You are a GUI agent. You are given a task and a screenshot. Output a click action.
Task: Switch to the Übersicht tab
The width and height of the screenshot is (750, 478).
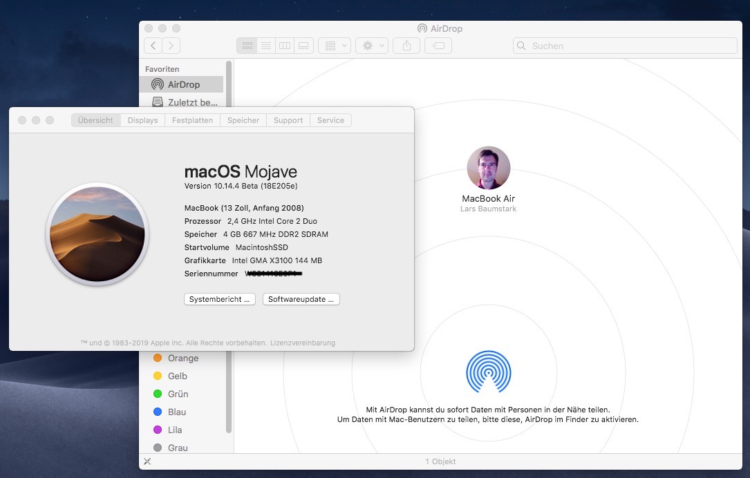click(95, 120)
